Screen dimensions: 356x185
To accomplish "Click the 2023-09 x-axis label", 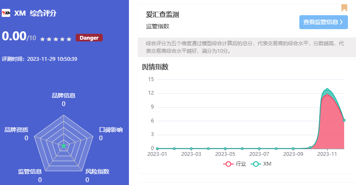I will pos(293,154).
